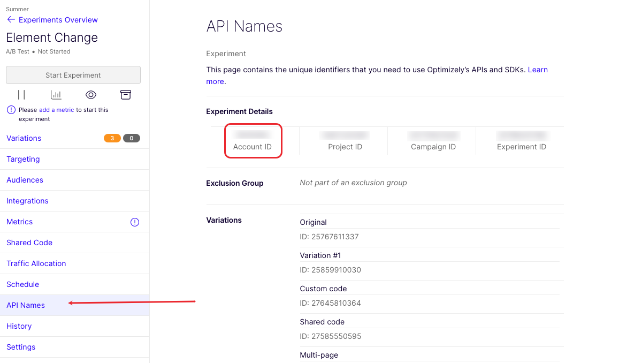
Task: Follow the 'Learn more' link
Action: (x=538, y=70)
